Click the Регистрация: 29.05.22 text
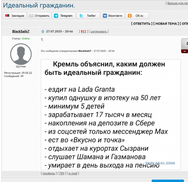The image size is (188, 182). (x=18, y=73)
